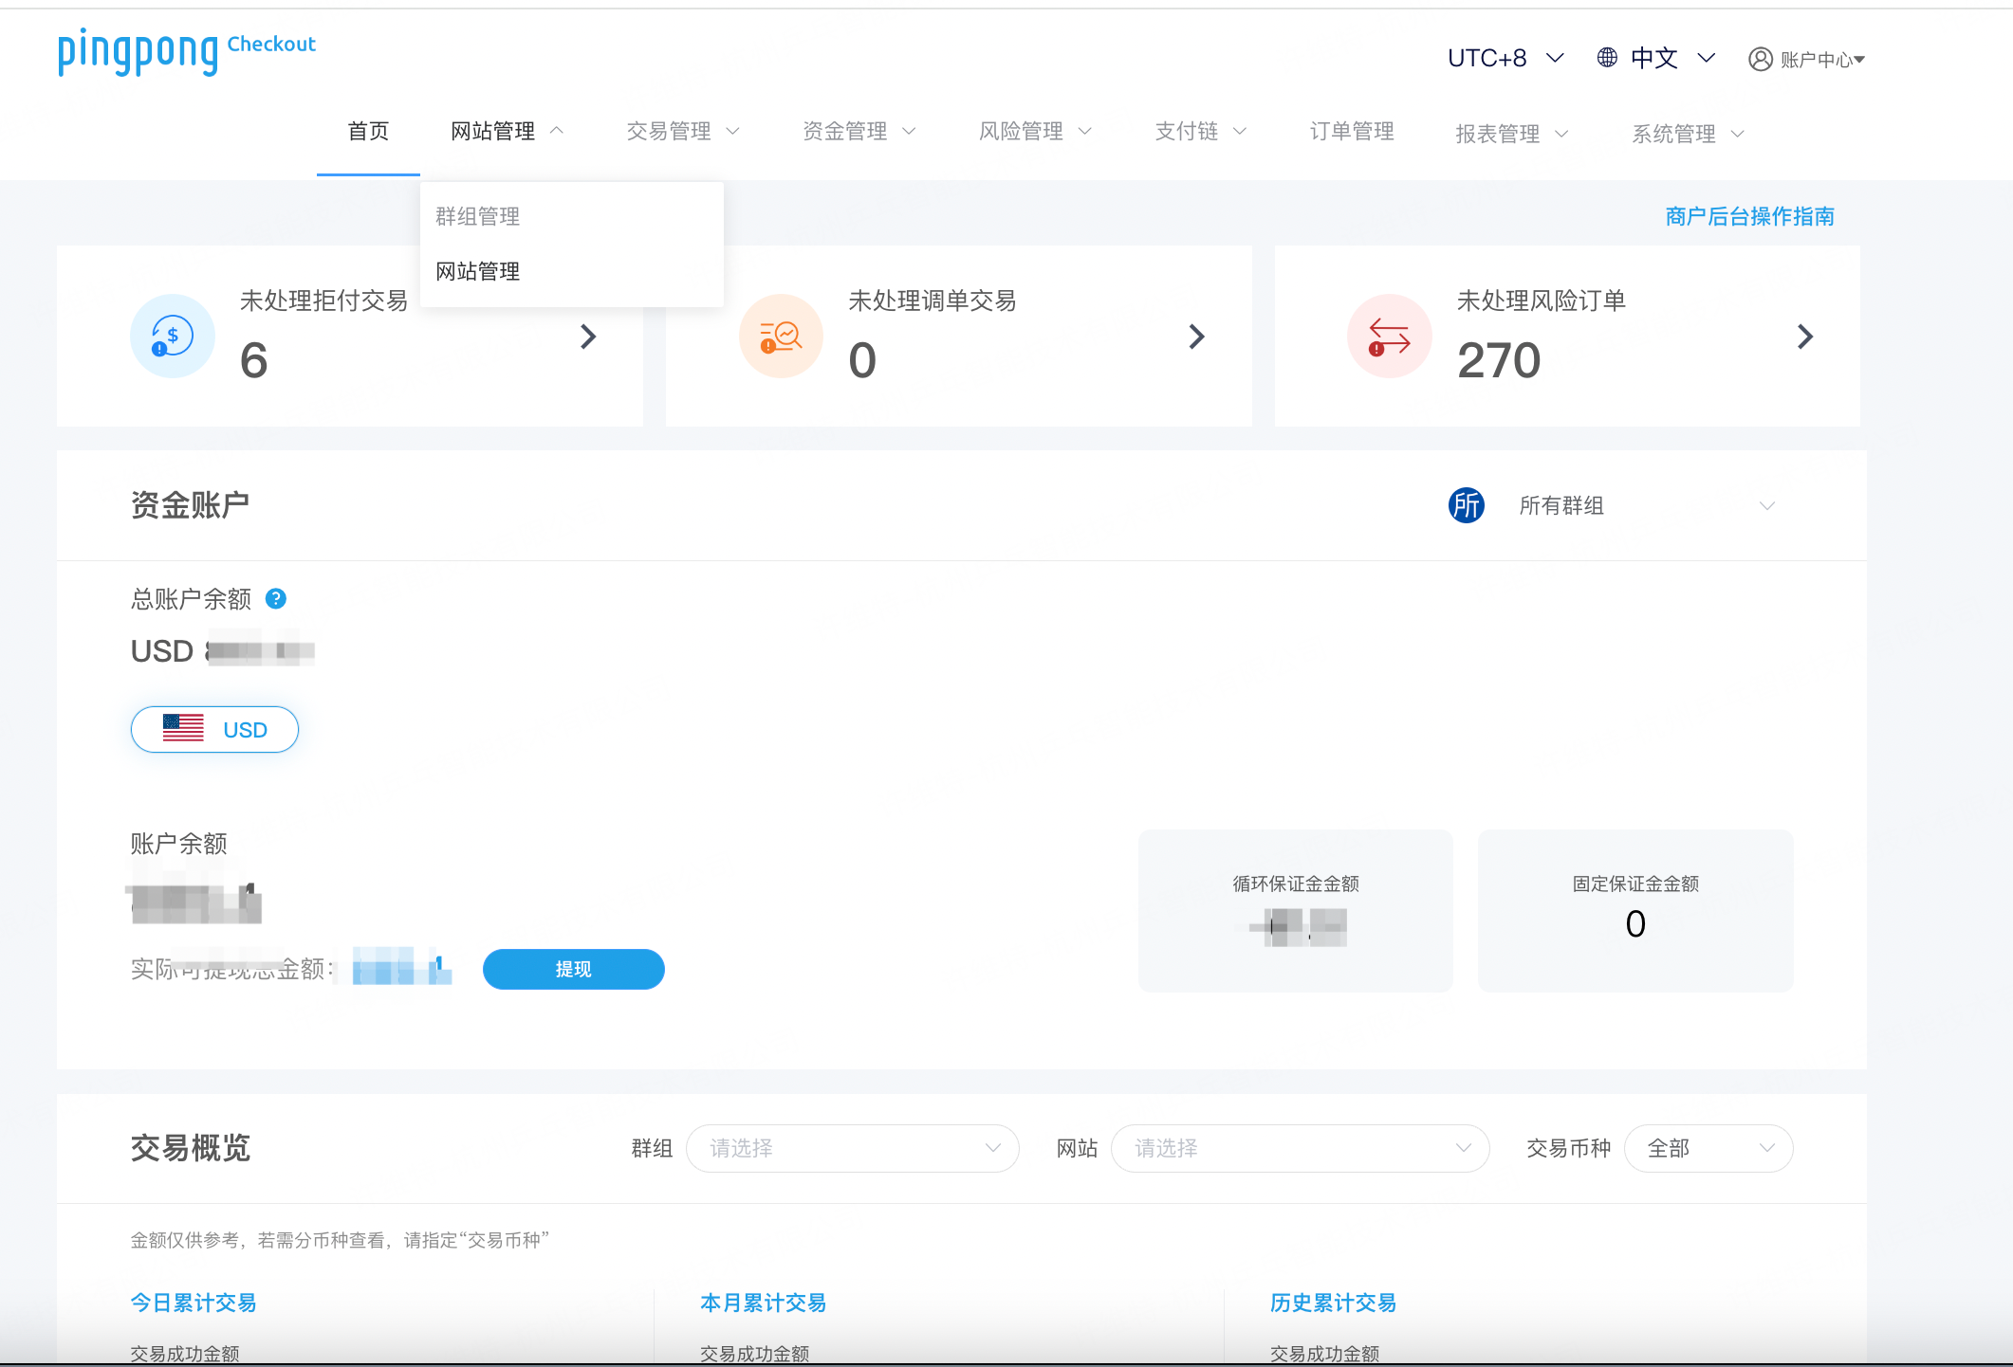Open the 群组 请选择 dropdown

[851, 1149]
